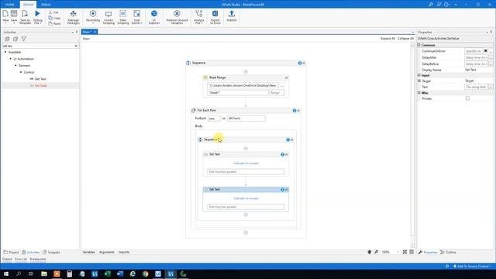
Task: Collapse the For Each Row activity
Action: 298,110
